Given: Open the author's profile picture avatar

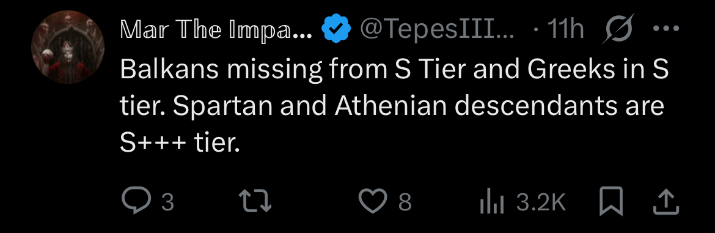Looking at the screenshot, I should 67,47.
